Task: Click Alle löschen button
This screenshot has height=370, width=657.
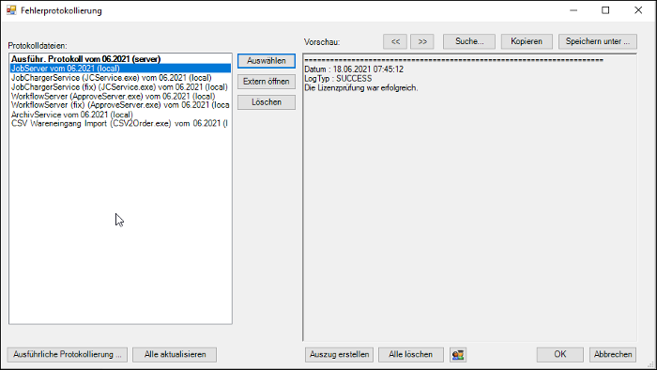Action: pos(411,354)
